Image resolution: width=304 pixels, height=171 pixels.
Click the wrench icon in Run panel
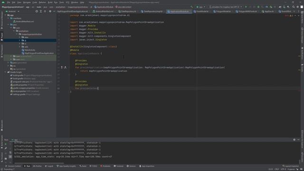tap(6, 148)
